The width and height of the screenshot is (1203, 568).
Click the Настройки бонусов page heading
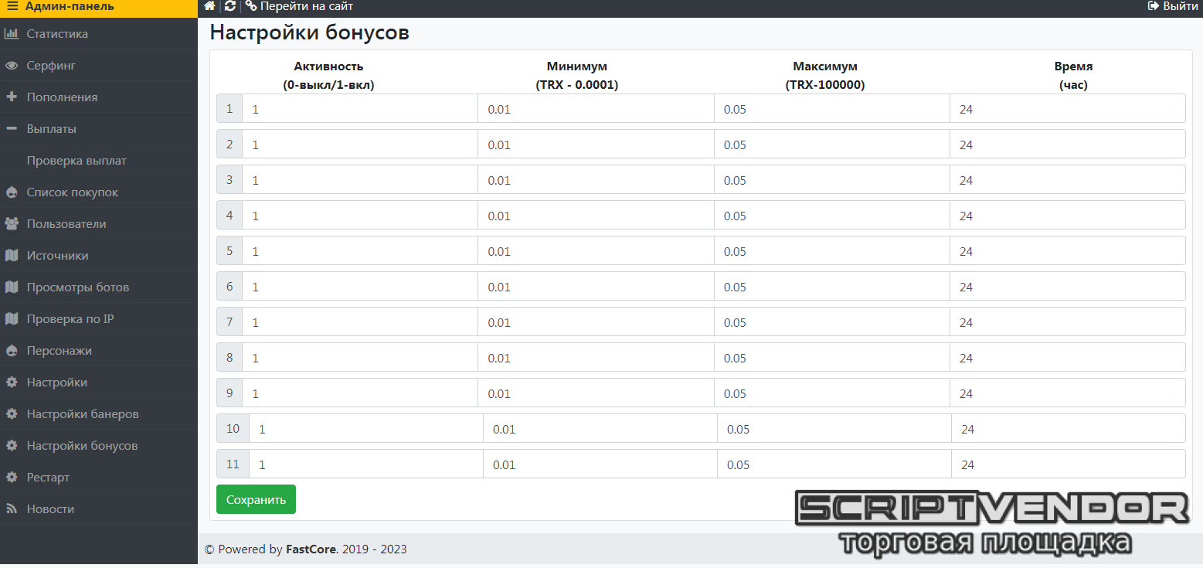pyautogui.click(x=309, y=33)
